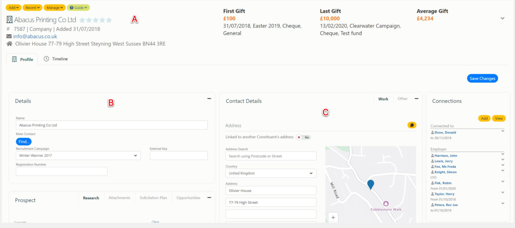The width and height of the screenshot is (515, 228).
Task: Open Fox, Ms Freda connection
Action: click(x=445, y=167)
